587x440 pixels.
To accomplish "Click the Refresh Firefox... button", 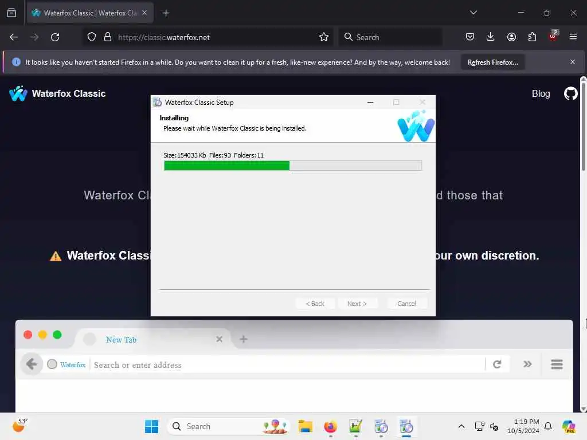I will 492,62.
